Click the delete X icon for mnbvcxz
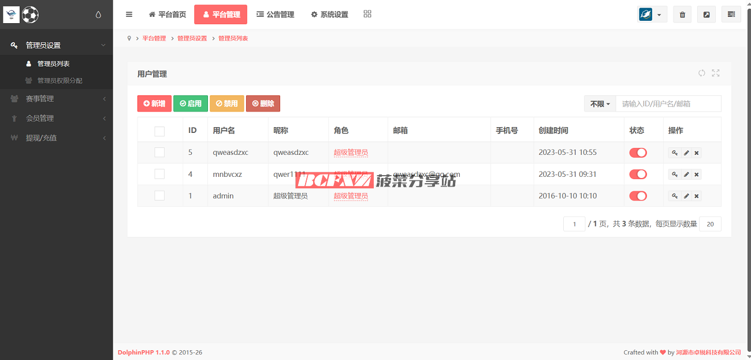Image resolution: width=751 pixels, height=360 pixels. coord(696,175)
